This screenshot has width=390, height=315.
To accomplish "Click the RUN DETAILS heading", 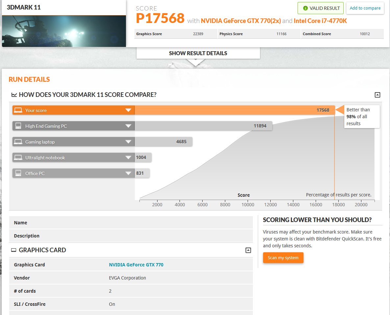I will tap(29, 79).
